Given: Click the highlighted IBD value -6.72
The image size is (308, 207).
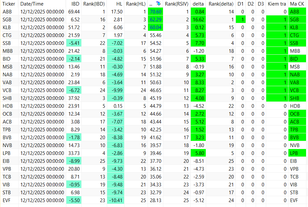Looking at the screenshot, I should [74, 90].
